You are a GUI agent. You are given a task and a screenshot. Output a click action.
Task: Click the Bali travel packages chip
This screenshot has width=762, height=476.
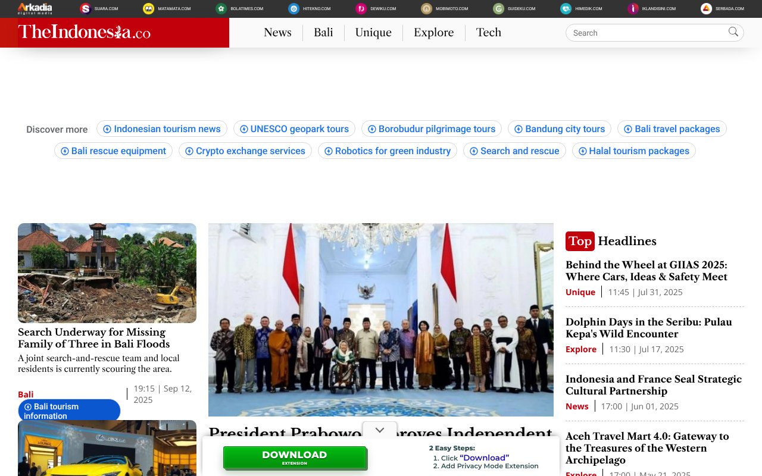tap(672, 129)
